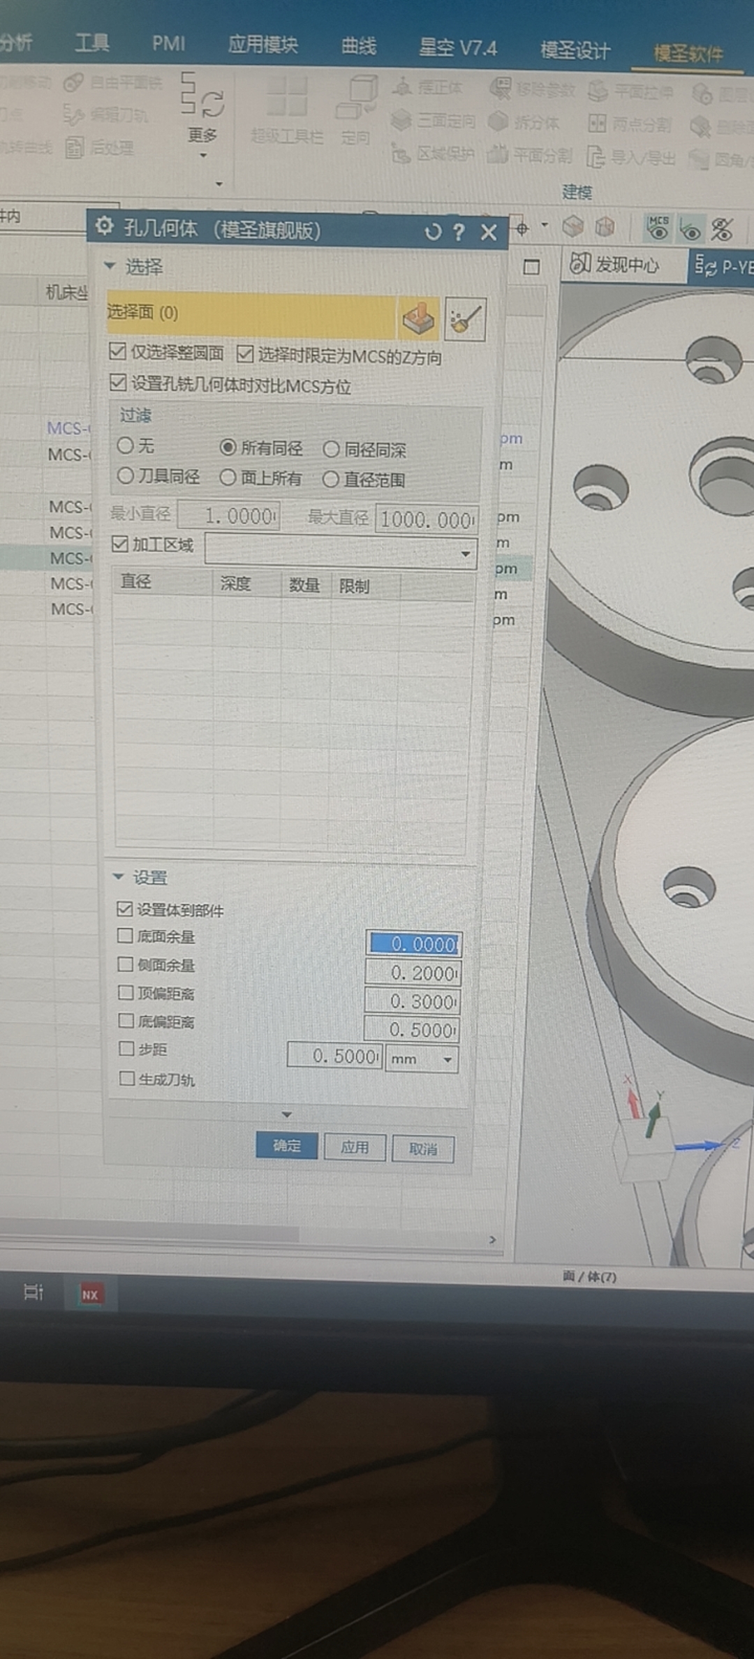Select the 无 filter radio button

coord(125,445)
